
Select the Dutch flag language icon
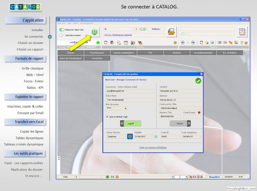[198, 177]
